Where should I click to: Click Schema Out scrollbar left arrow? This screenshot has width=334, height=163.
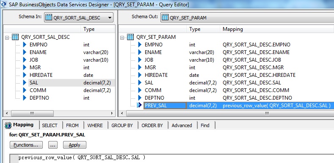(x=121, y=113)
